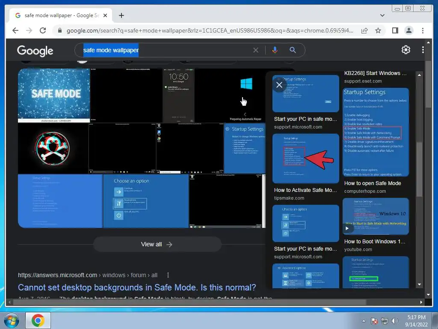Open the Windows Start menu
438x329 pixels.
click(12, 320)
